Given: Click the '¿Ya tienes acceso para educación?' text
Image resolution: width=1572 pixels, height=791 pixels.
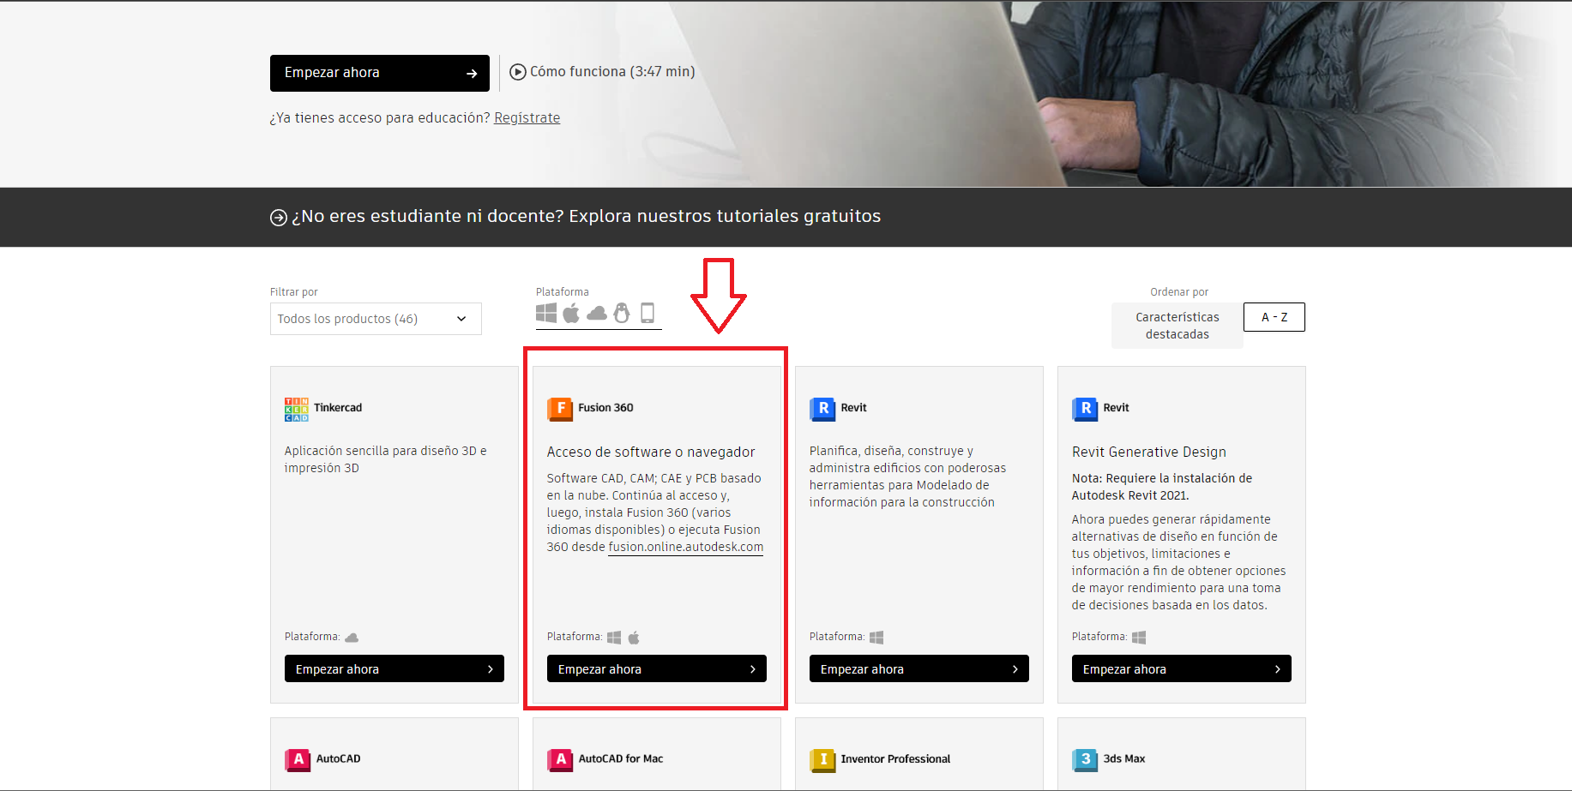Looking at the screenshot, I should pyautogui.click(x=380, y=118).
